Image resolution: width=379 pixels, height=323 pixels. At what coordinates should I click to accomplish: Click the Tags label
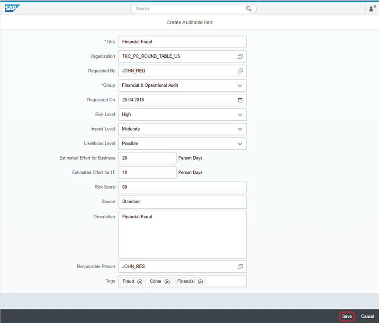[110, 281]
